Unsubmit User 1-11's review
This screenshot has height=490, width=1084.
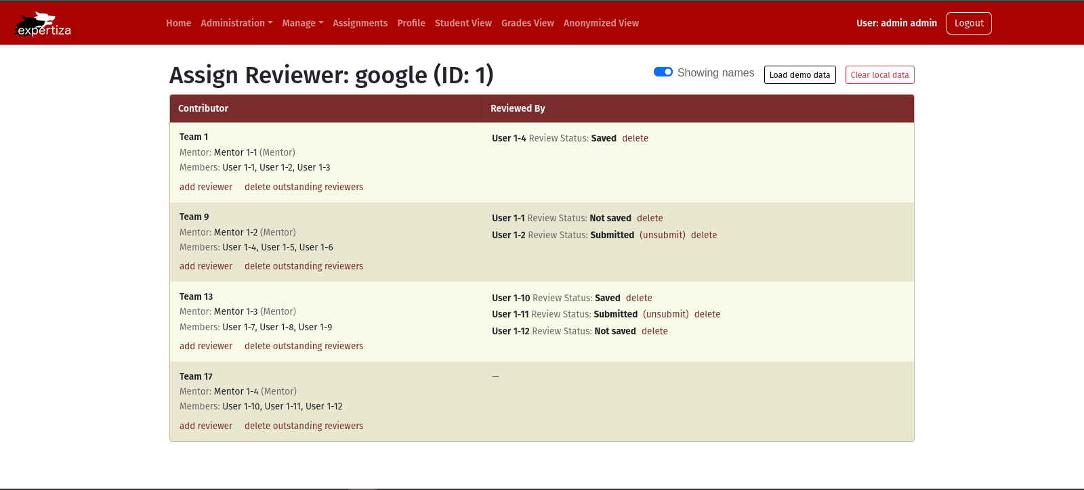[665, 315]
